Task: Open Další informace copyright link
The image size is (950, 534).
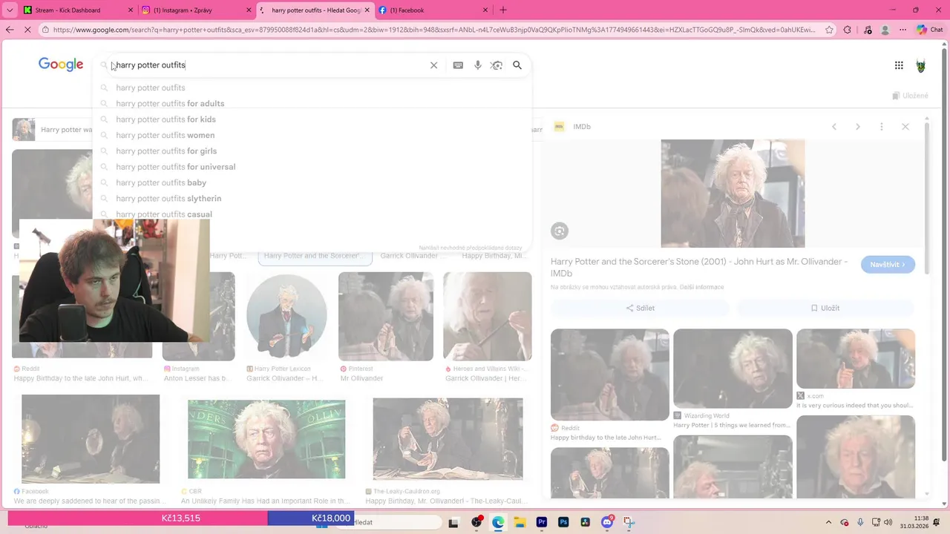Action: pos(701,287)
